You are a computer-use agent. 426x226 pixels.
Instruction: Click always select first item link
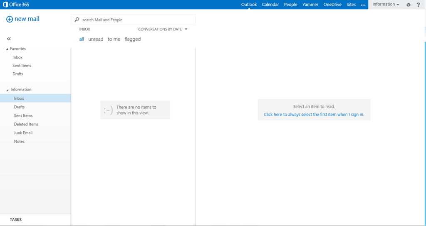coord(314,115)
